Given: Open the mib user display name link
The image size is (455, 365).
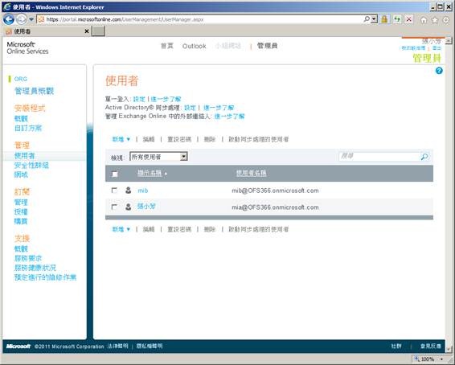Looking at the screenshot, I should point(143,191).
